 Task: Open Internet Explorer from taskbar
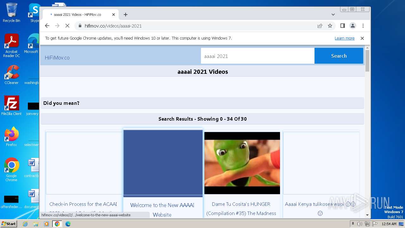25,224
